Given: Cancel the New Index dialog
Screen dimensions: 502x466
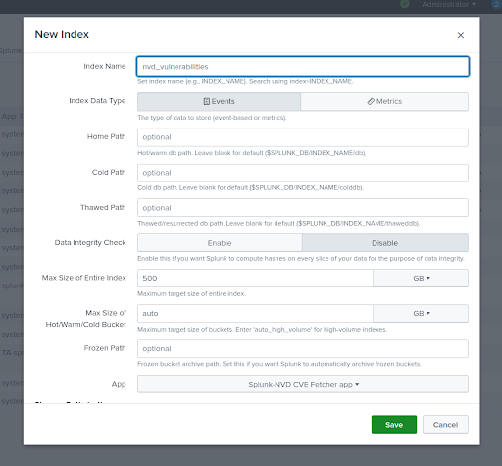Looking at the screenshot, I should [445, 425].
